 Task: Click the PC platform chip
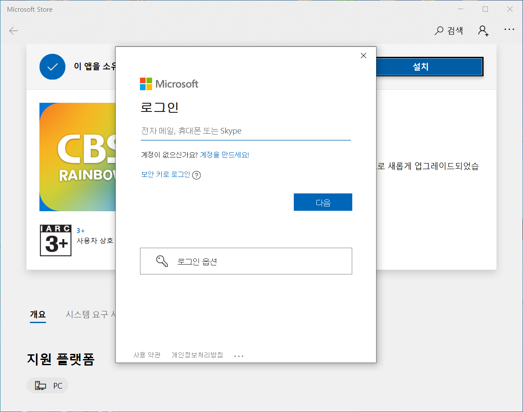[x=48, y=386]
